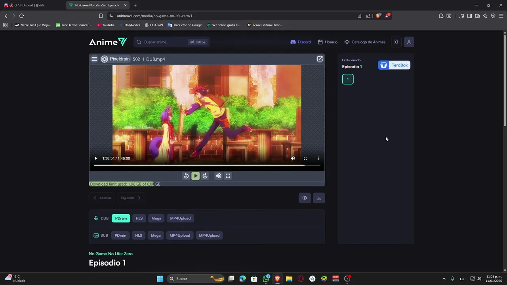Bookmark this page icon
The height and width of the screenshot is (285, 507).
pyautogui.click(x=101, y=16)
